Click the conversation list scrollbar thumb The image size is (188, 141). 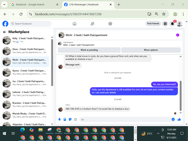(x=52, y=63)
